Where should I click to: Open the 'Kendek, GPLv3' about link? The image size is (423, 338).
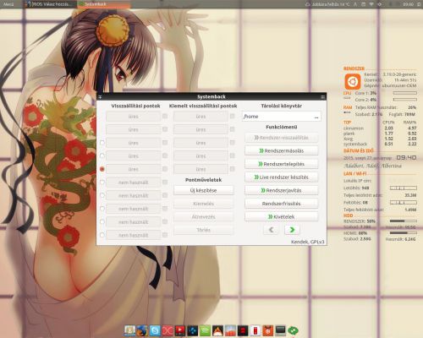(x=308, y=242)
